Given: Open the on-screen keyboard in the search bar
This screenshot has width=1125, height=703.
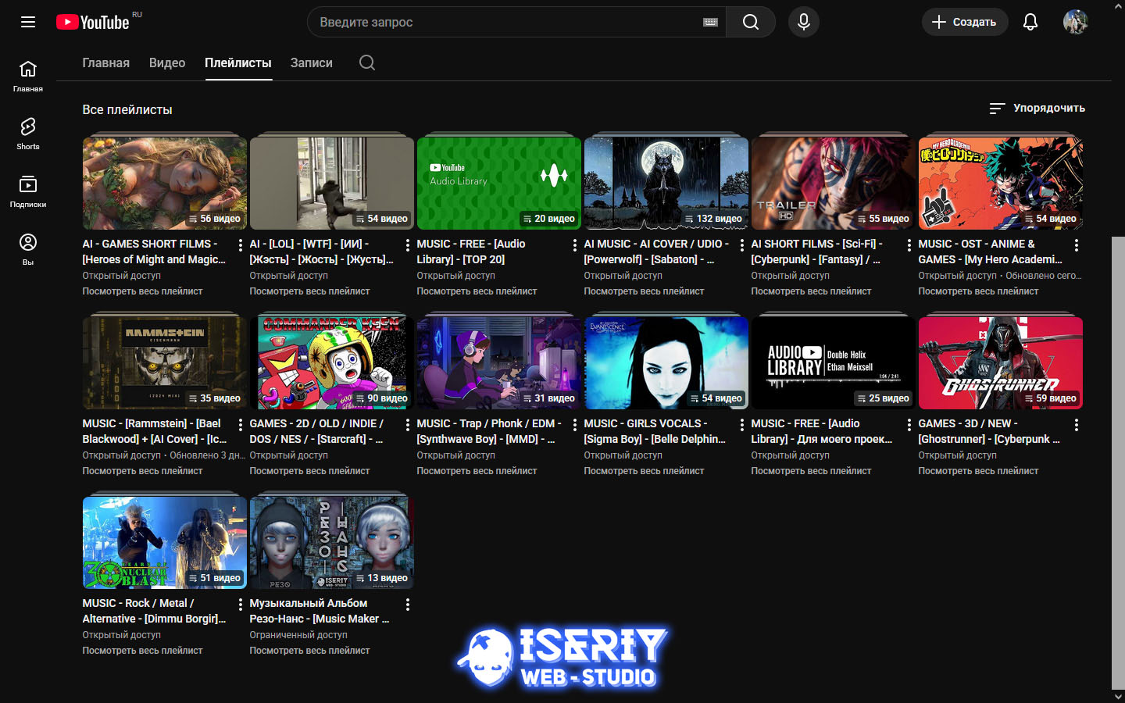Looking at the screenshot, I should 711,22.
